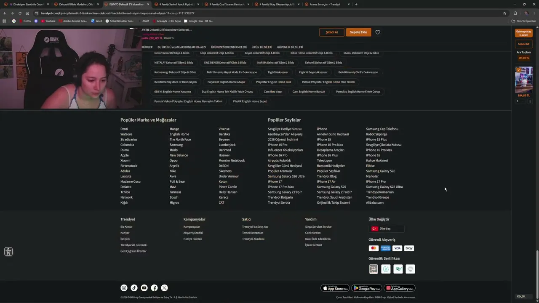Open the Sıkça Sorulan Sorular help link
The height and width of the screenshot is (303, 539).
click(x=318, y=227)
